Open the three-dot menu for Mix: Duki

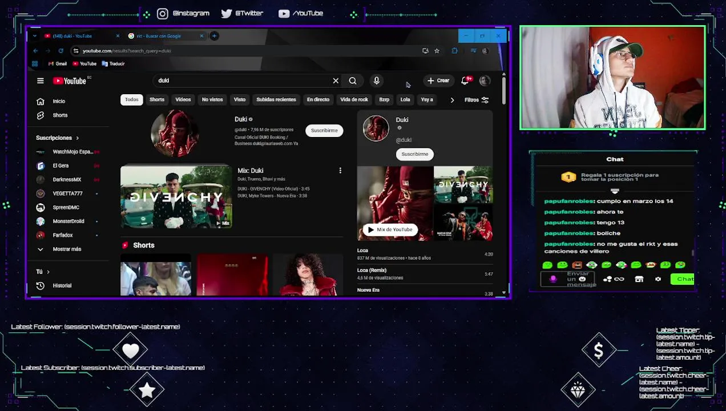point(340,171)
